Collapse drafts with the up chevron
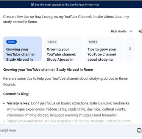Screen dimensions: 142x139 click(131, 31)
